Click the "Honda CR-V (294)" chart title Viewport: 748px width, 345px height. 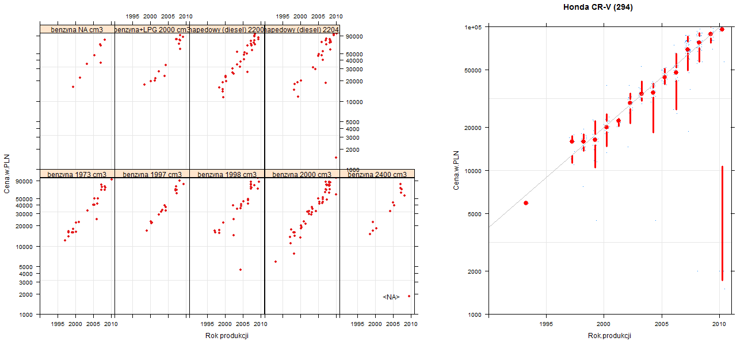598,7
